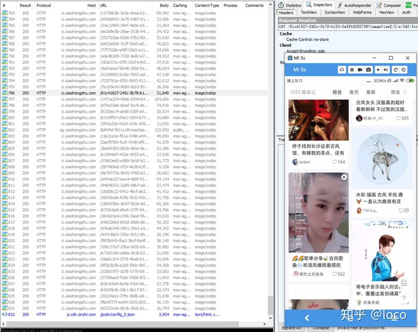Click the headset icon in MI 5s toolbar

click(x=342, y=70)
